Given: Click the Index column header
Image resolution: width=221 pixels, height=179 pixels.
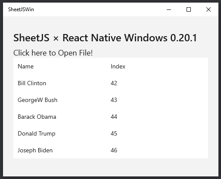Looking at the screenshot, I should (x=118, y=66).
